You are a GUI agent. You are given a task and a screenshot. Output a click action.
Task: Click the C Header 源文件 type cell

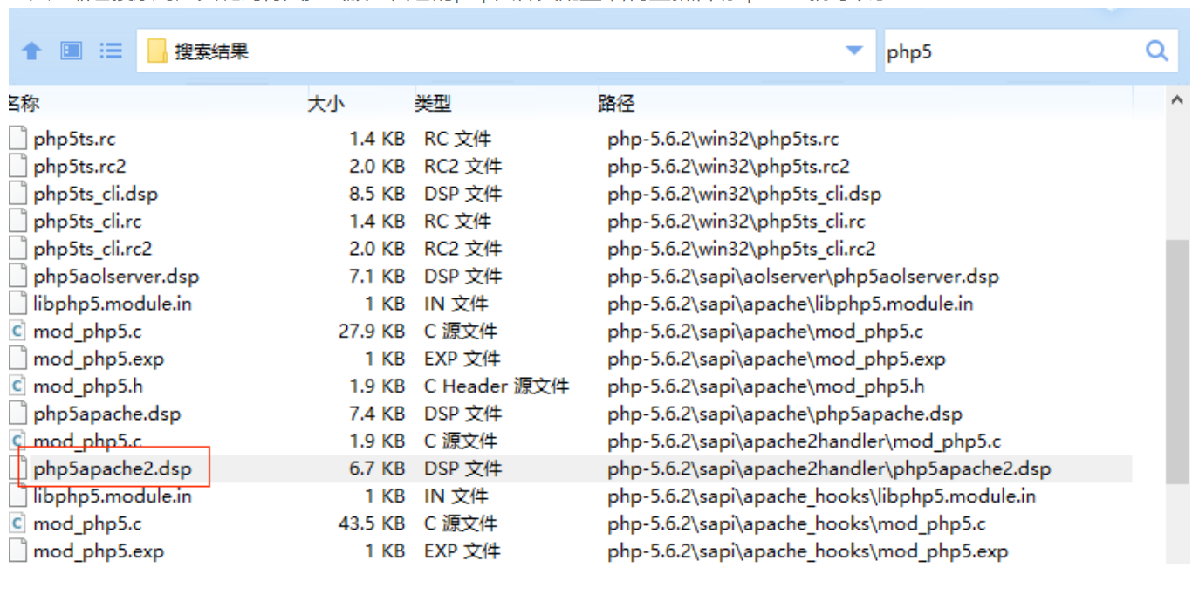(497, 386)
